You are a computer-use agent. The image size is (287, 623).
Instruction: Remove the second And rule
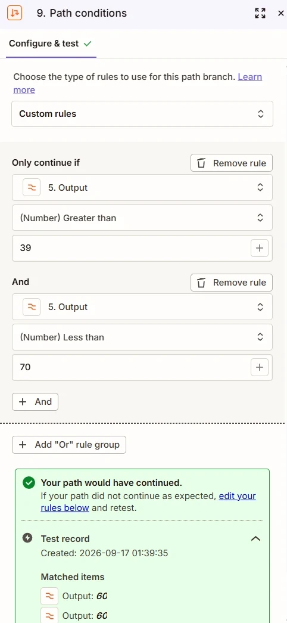232,283
